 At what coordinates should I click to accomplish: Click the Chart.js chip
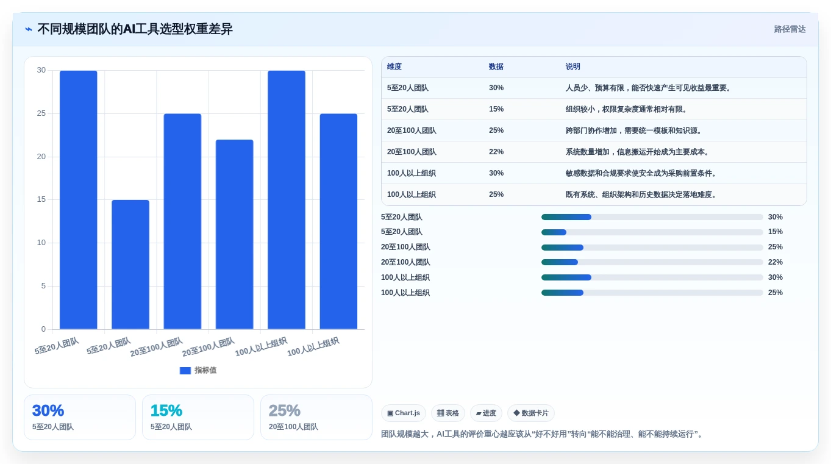tap(404, 413)
